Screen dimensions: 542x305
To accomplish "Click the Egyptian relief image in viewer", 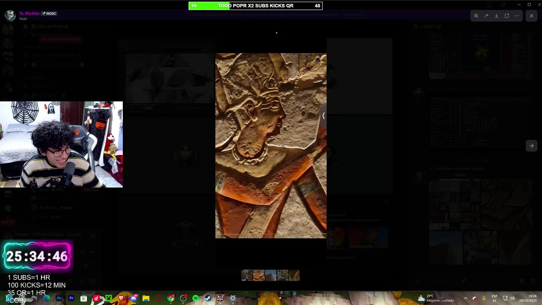I will click(271, 146).
